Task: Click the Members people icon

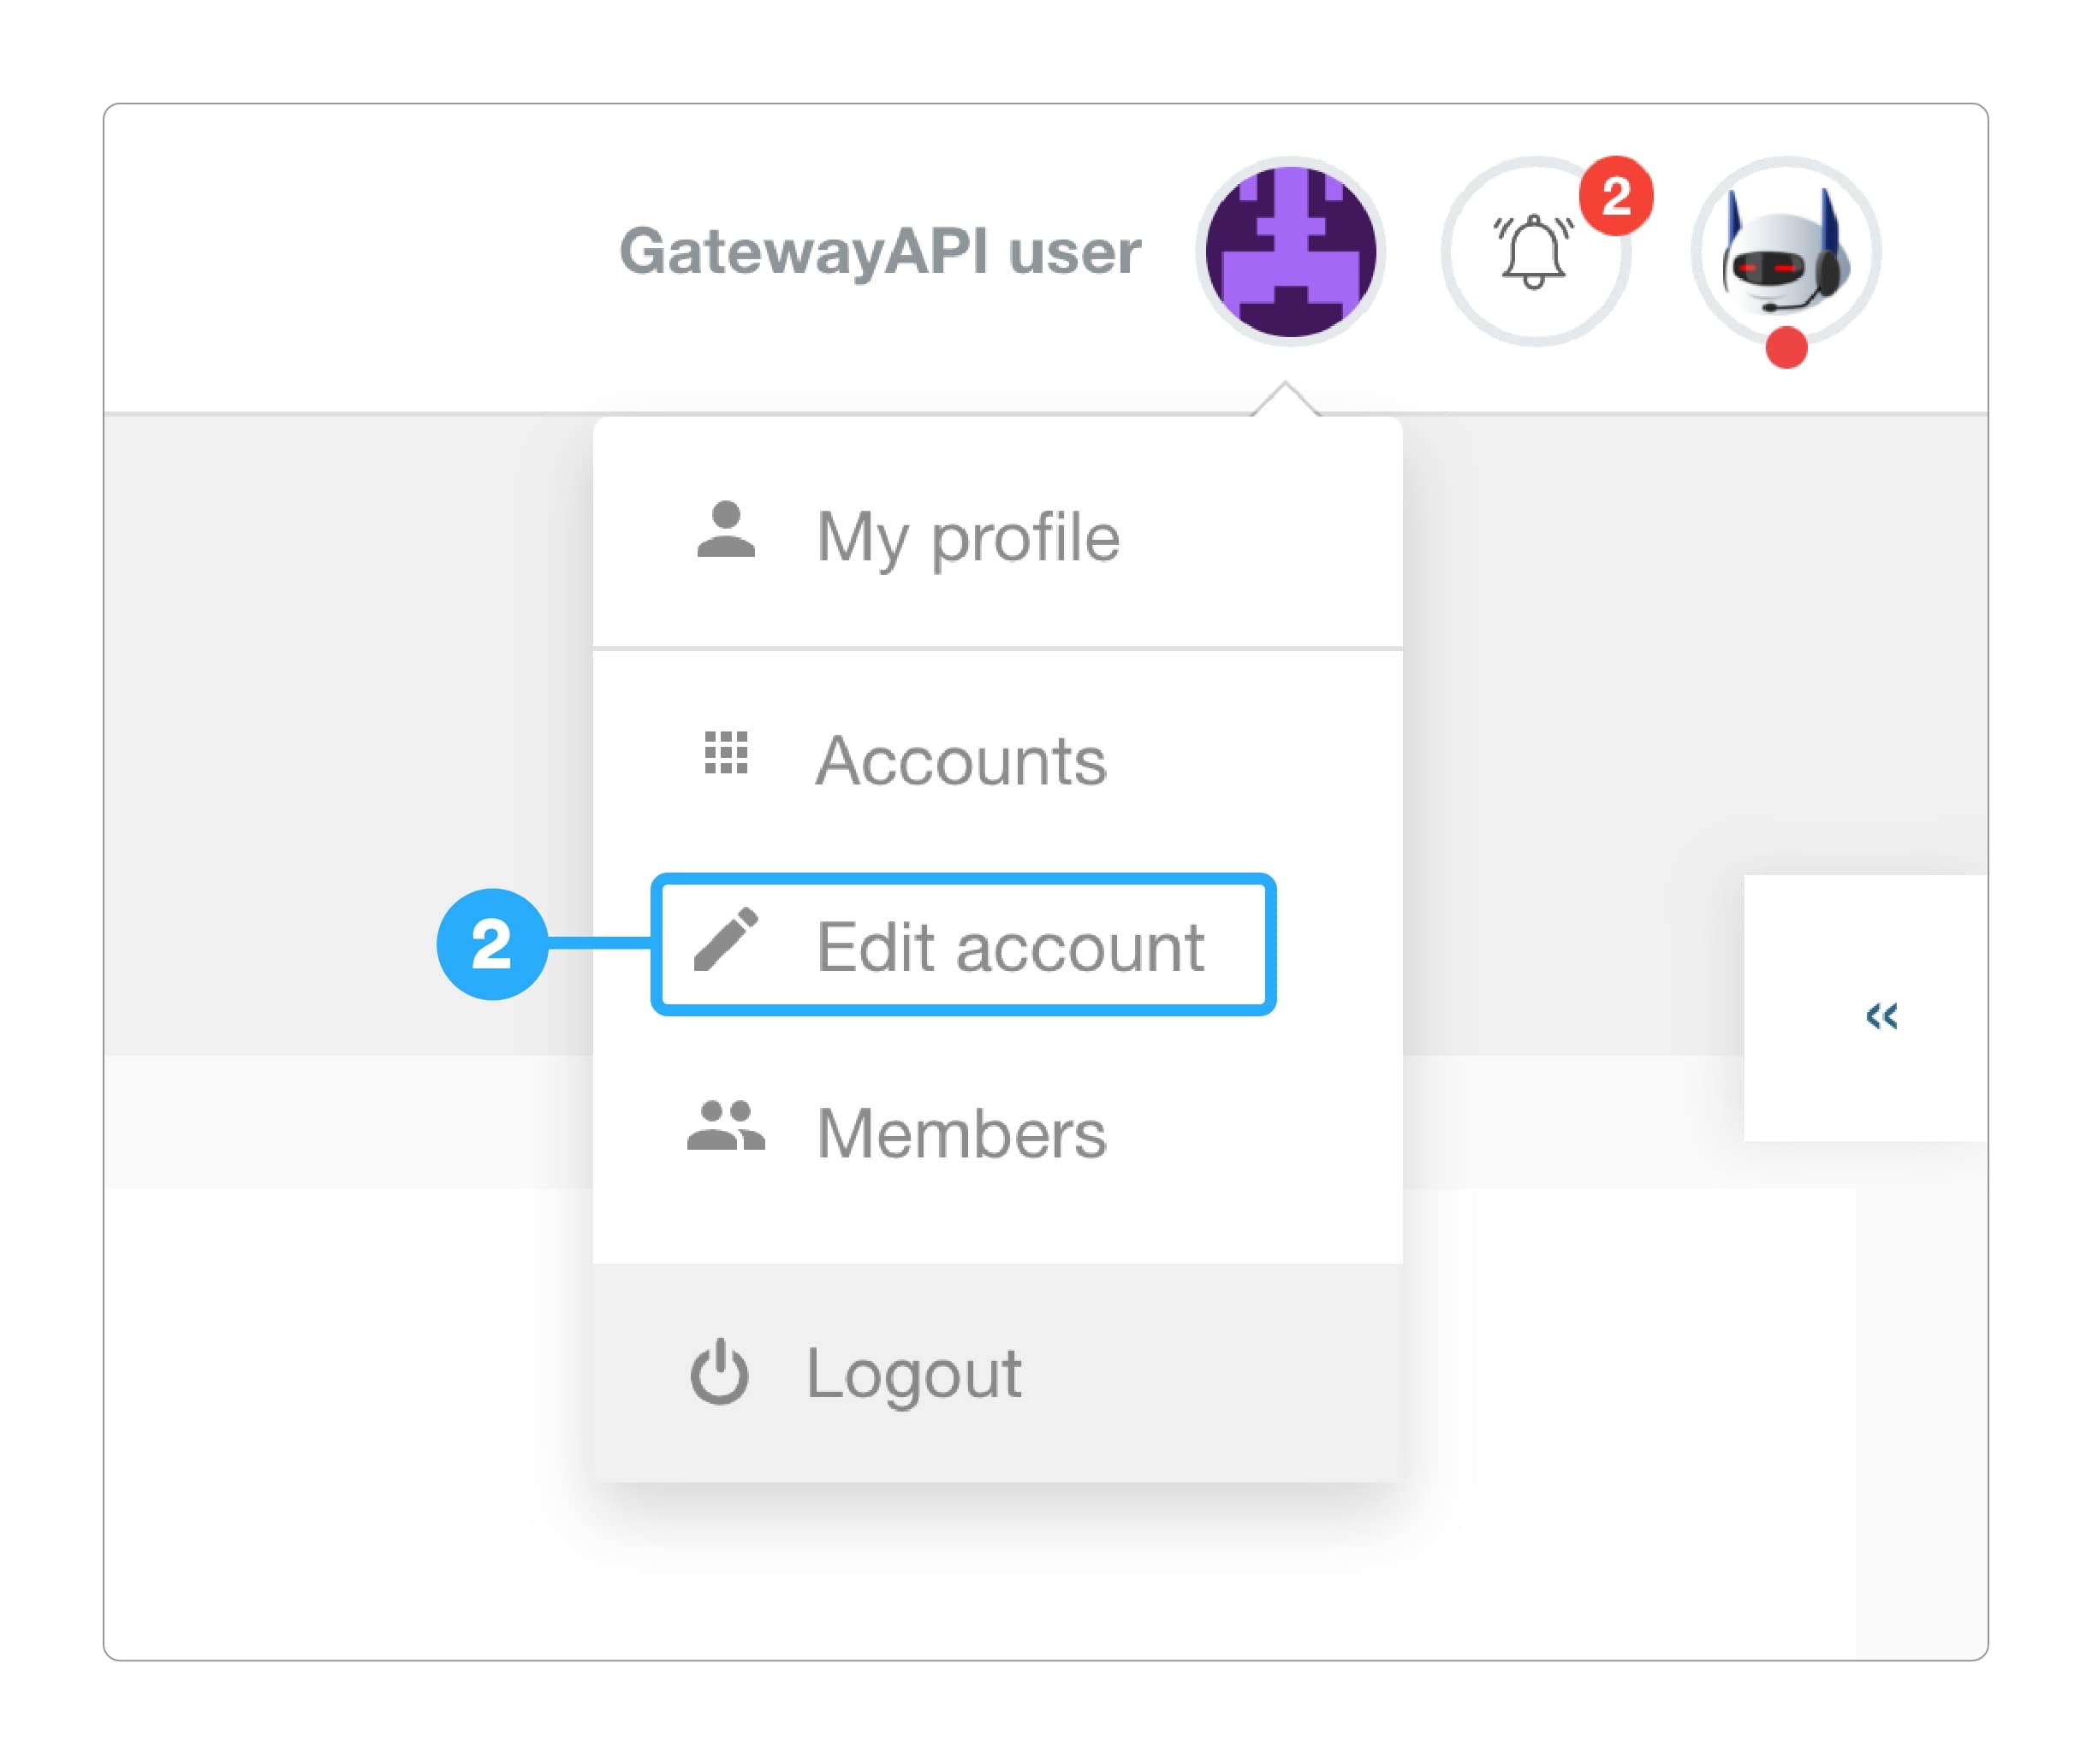Action: coord(728,1131)
